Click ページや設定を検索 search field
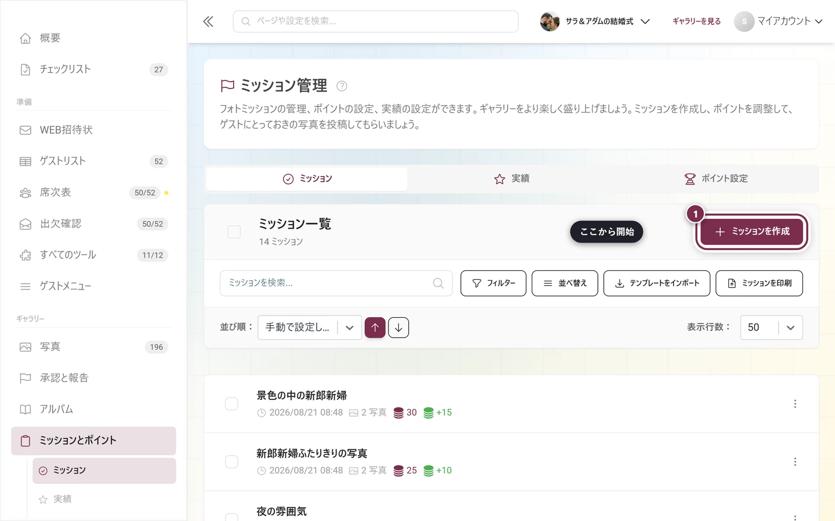Viewport: 835px width, 521px height. pos(376,21)
